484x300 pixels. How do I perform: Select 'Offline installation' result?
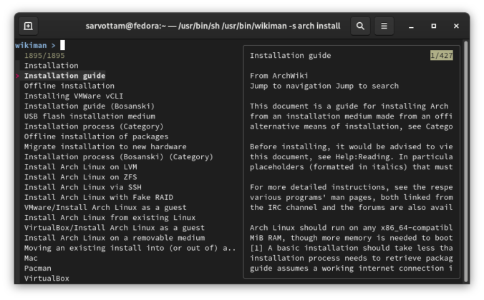(69, 86)
